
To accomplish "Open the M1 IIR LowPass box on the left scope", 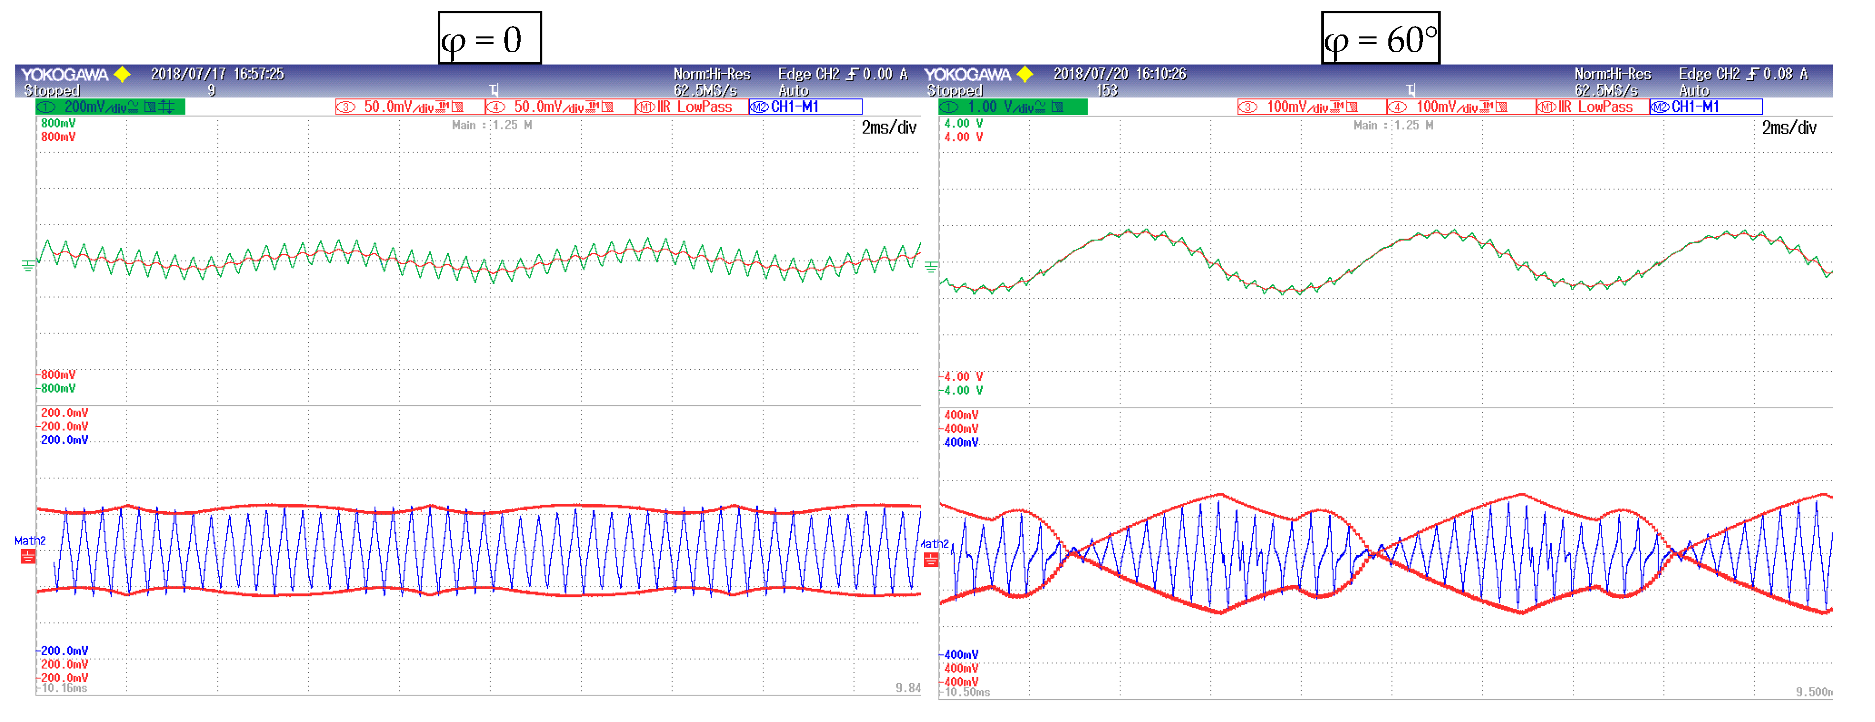I will pos(692,107).
